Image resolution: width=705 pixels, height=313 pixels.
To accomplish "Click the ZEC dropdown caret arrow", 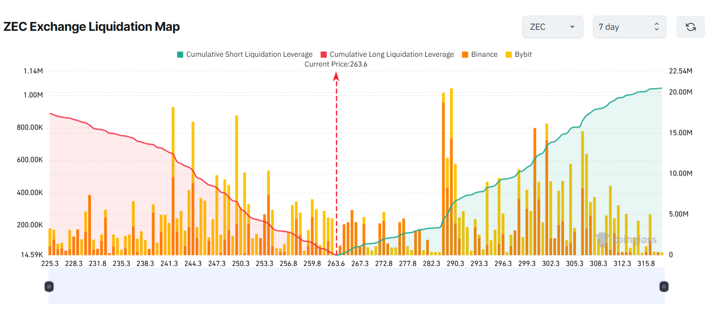I will click(x=572, y=27).
